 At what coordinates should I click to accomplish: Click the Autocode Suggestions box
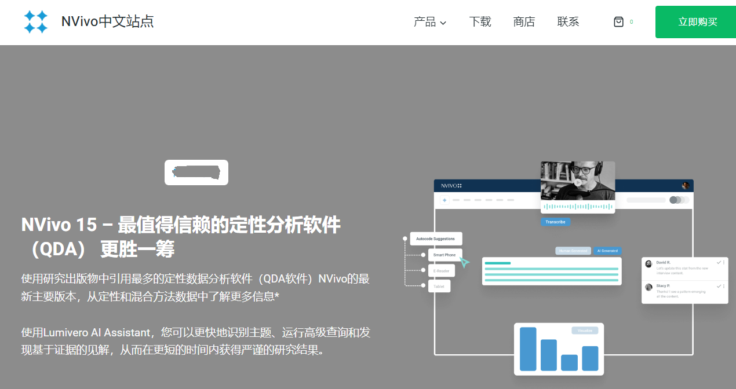coord(436,238)
